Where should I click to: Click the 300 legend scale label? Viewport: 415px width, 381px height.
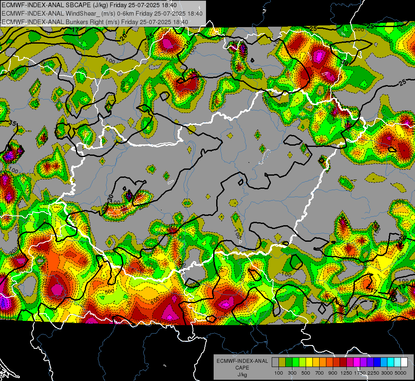(x=292, y=373)
